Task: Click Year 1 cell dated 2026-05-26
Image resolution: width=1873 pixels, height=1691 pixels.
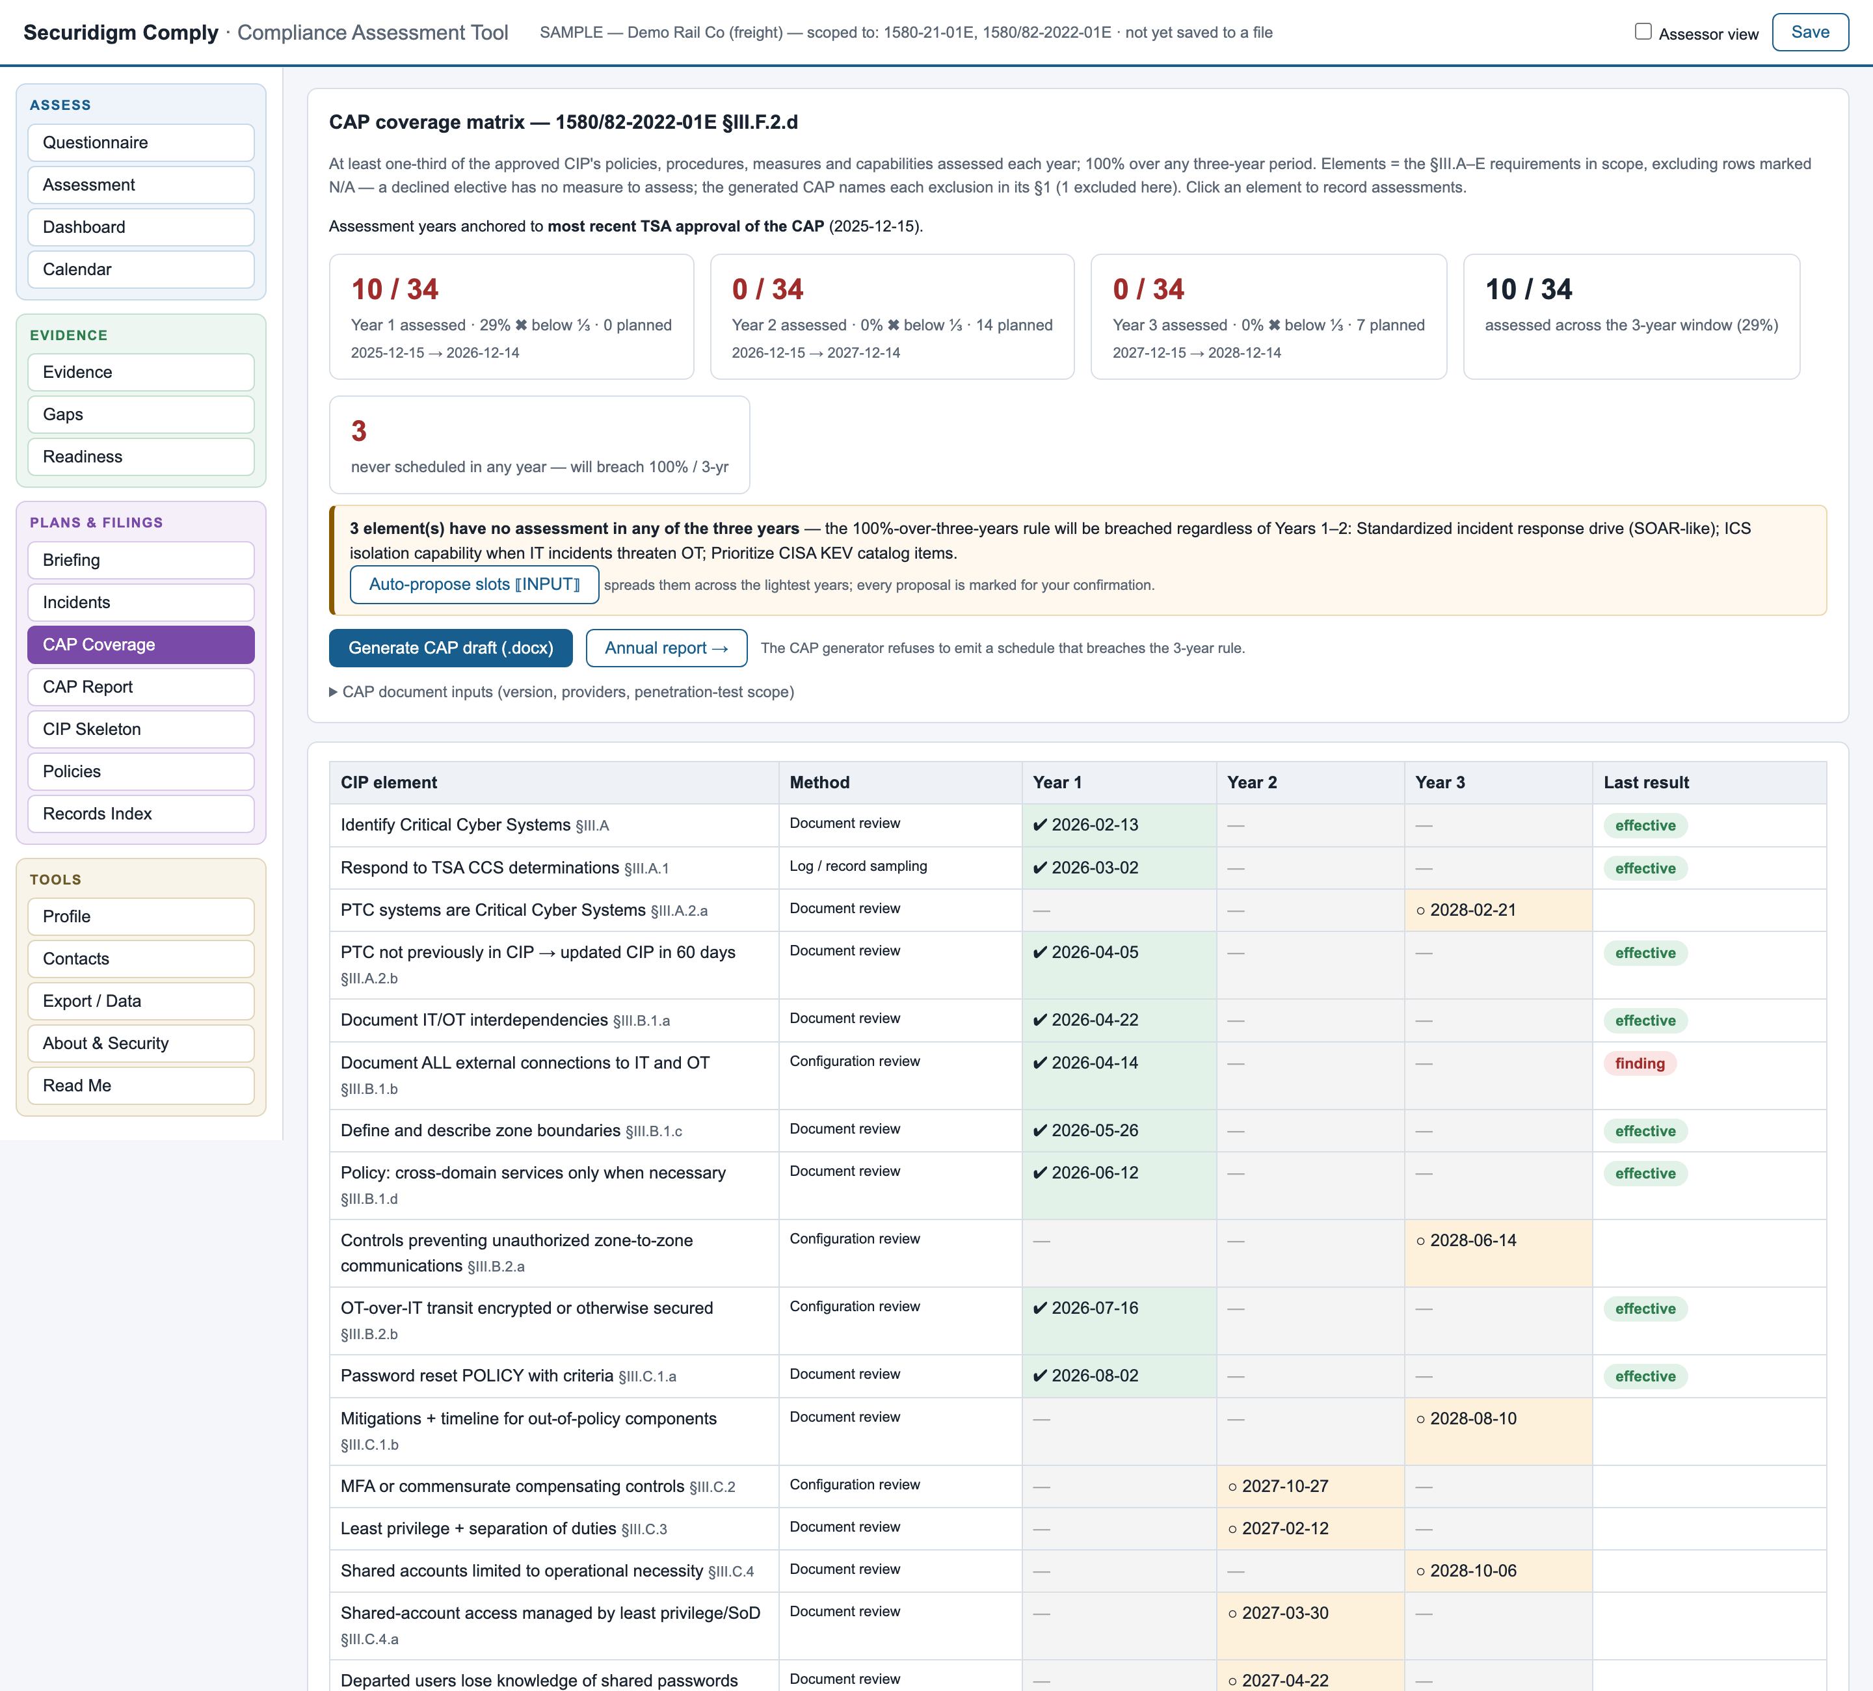Action: pyautogui.click(x=1119, y=1131)
